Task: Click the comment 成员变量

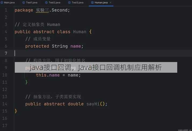Action: click(38, 39)
